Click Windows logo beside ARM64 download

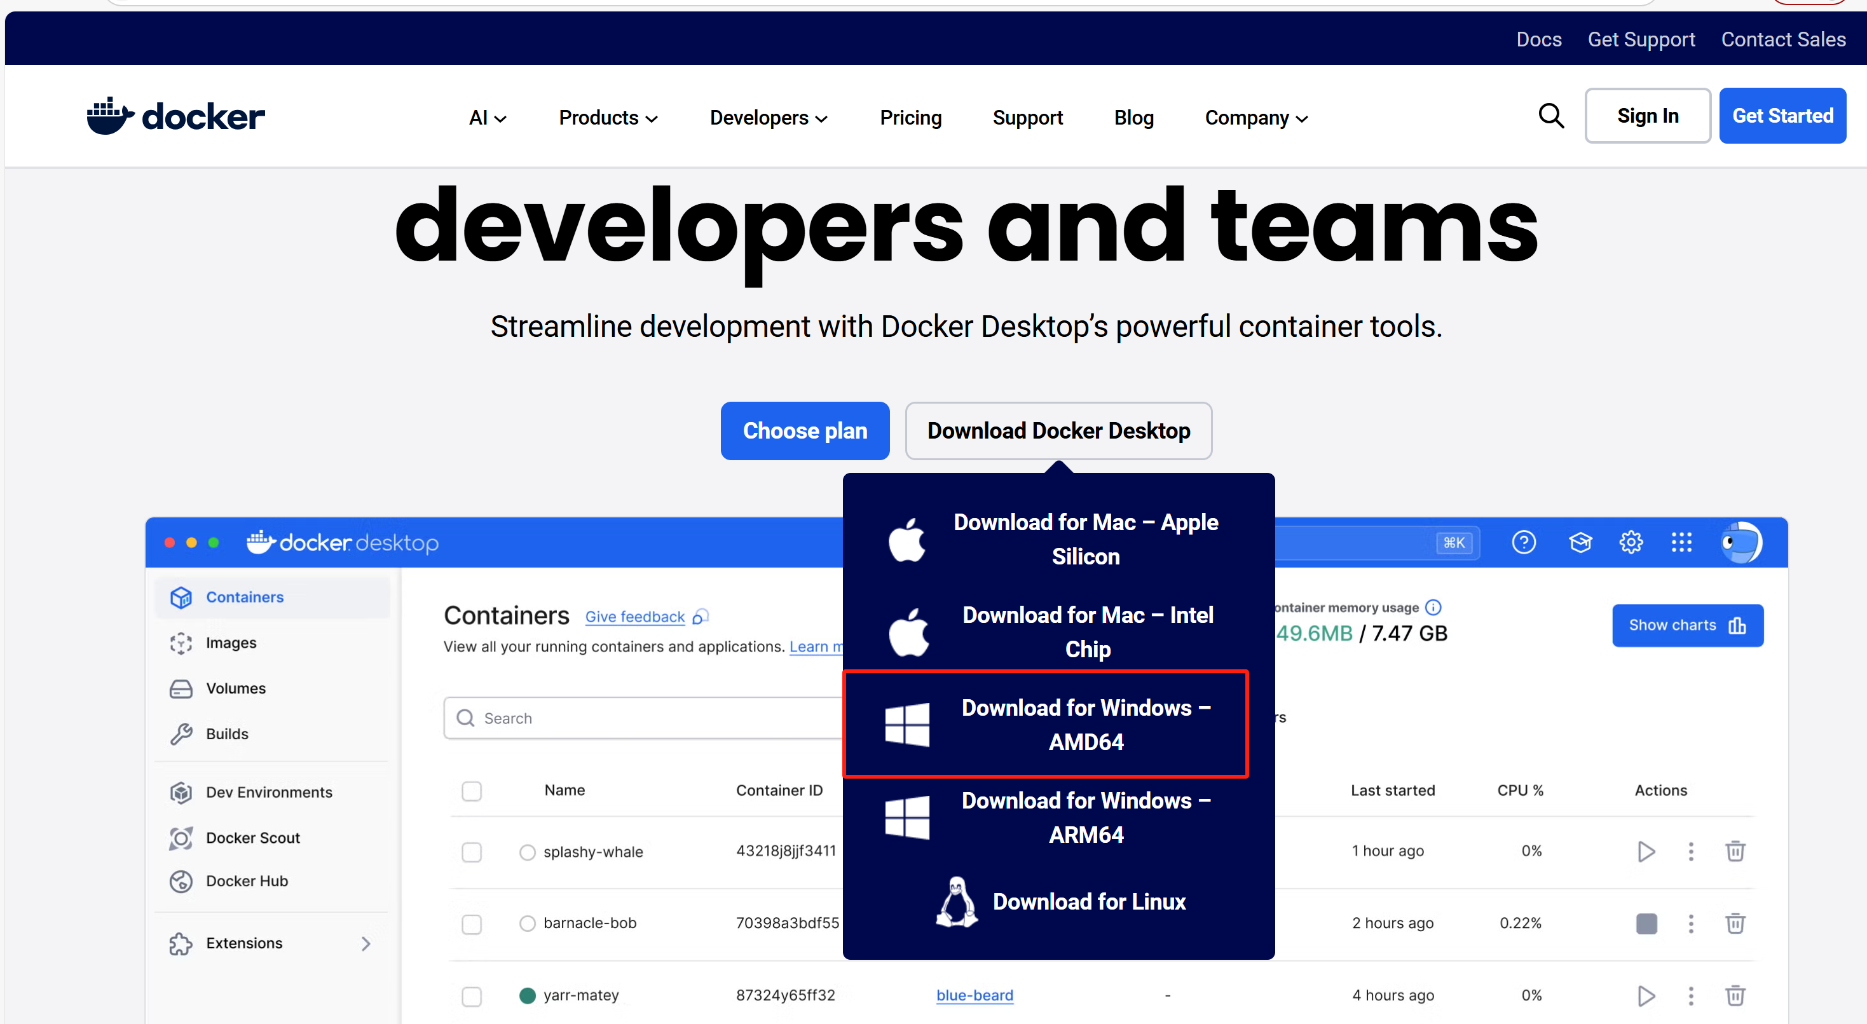906,817
